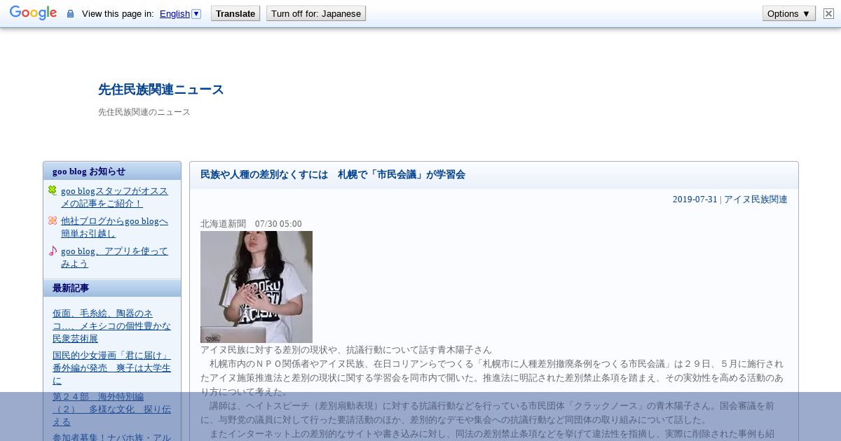Click the 北海道新聞 07/30 05:00 source line
The image size is (841, 441).
click(251, 224)
